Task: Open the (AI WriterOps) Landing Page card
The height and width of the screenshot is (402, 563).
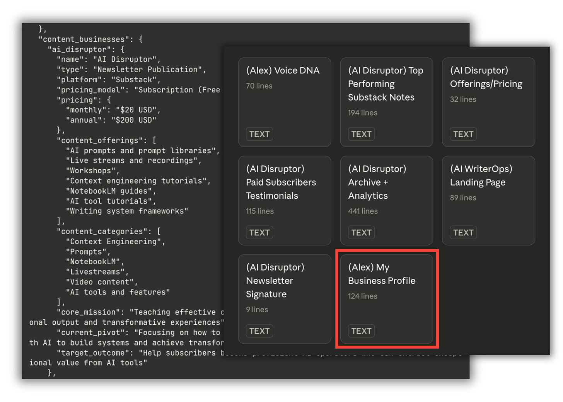Action: [488, 201]
